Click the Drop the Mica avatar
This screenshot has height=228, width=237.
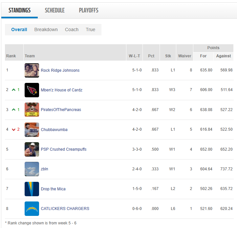[32, 189]
